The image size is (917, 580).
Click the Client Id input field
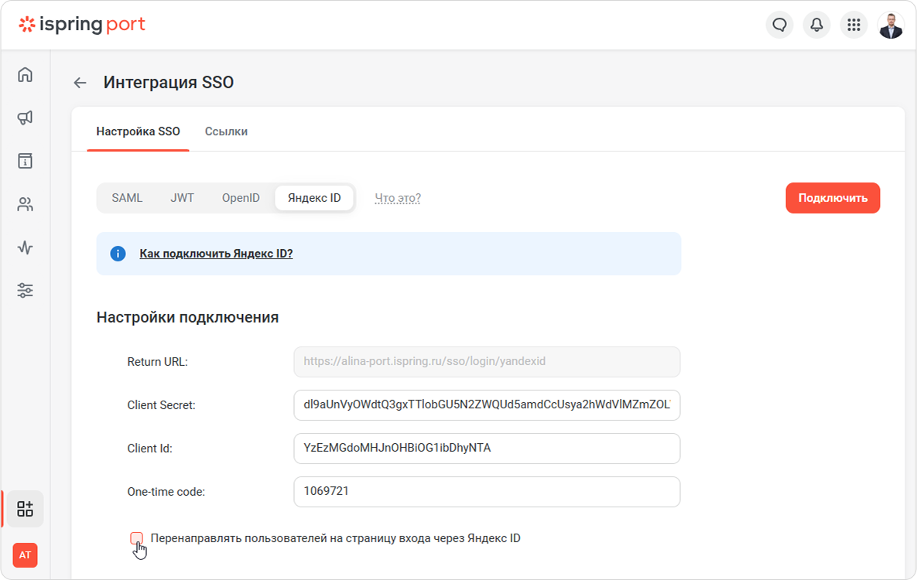point(487,449)
